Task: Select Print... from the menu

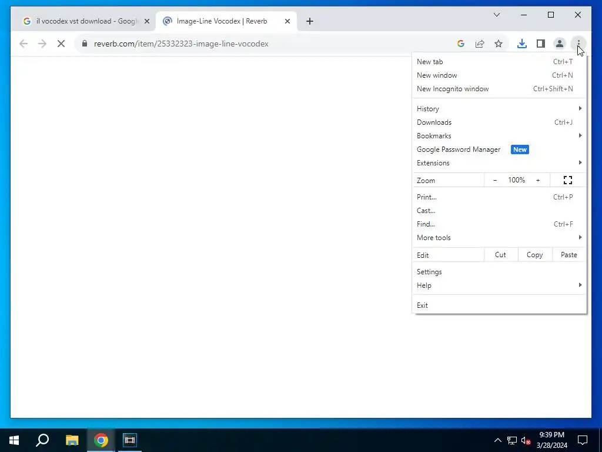Action: 499,197
